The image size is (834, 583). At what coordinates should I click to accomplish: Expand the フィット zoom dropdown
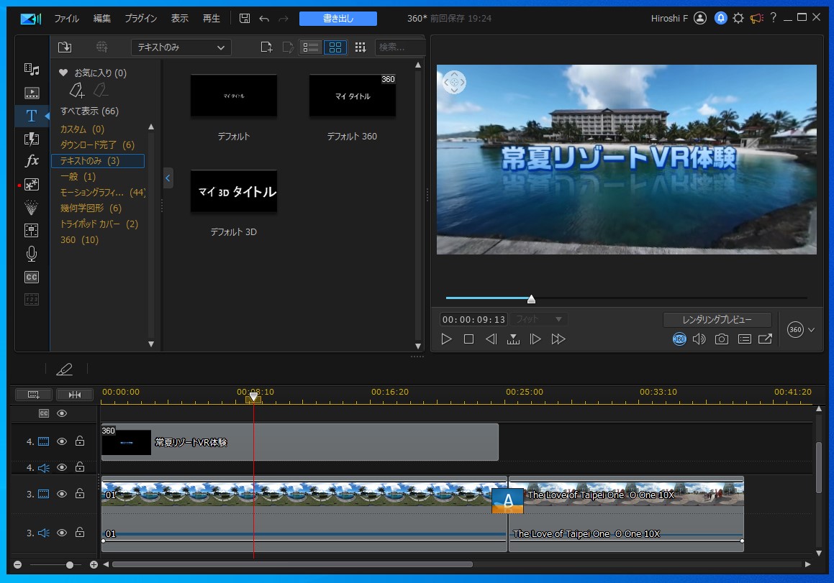pyautogui.click(x=538, y=319)
